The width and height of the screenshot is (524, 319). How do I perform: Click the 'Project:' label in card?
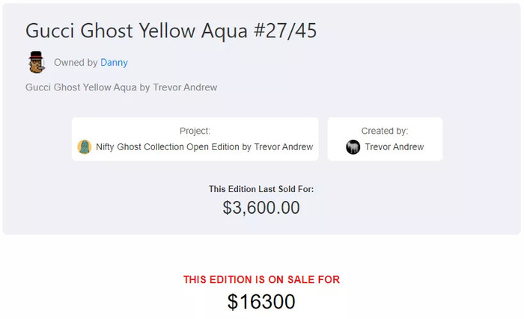(x=195, y=131)
